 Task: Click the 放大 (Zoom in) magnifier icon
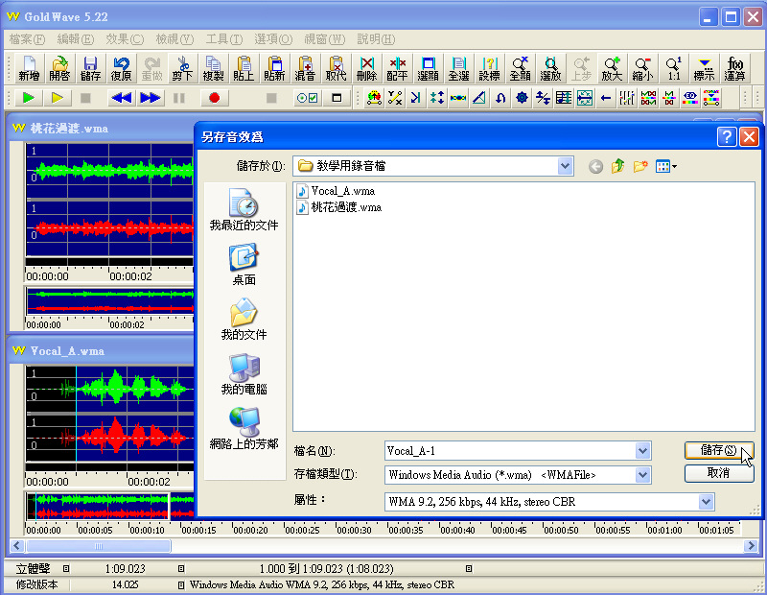pyautogui.click(x=611, y=68)
